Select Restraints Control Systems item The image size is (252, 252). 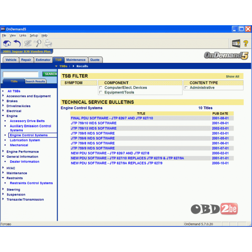click(x=31, y=183)
